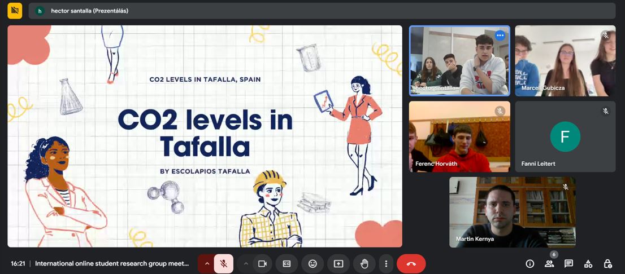This screenshot has width=625, height=274.
Task: Open more options three-dot menu
Action: [x=386, y=264]
